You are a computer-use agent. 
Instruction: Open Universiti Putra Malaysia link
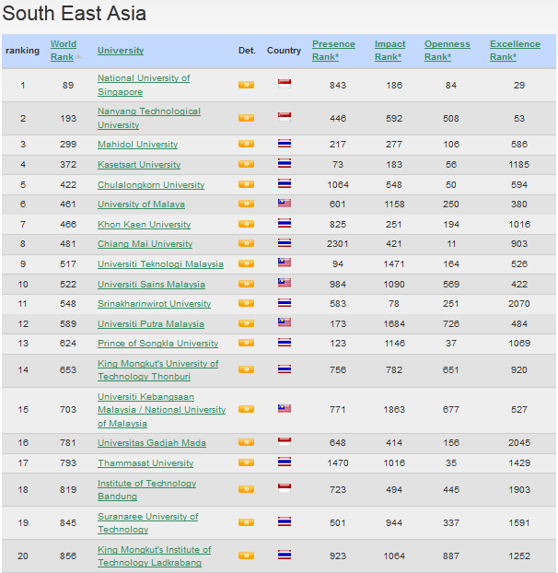coord(151,323)
